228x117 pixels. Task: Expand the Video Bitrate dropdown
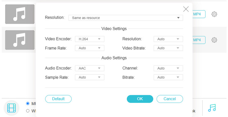pyautogui.click(x=168, y=48)
